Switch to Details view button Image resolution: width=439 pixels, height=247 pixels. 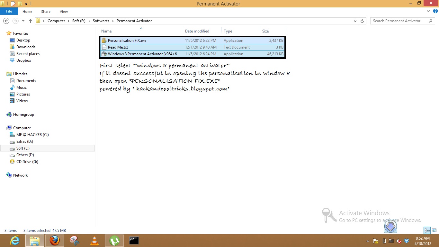[x=427, y=230]
